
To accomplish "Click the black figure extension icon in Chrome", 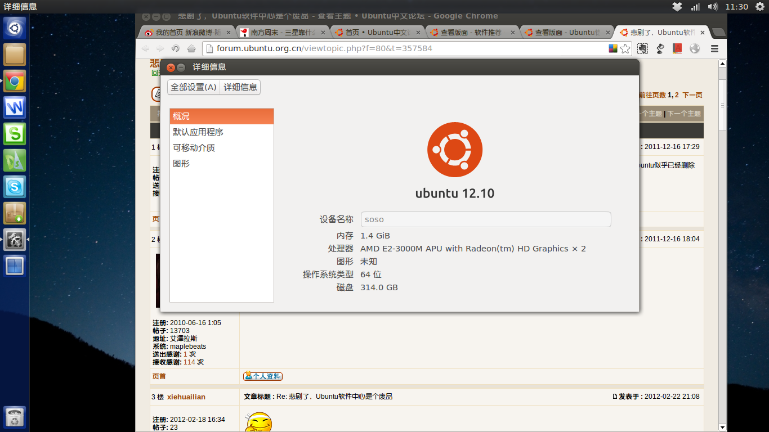I will [x=660, y=48].
